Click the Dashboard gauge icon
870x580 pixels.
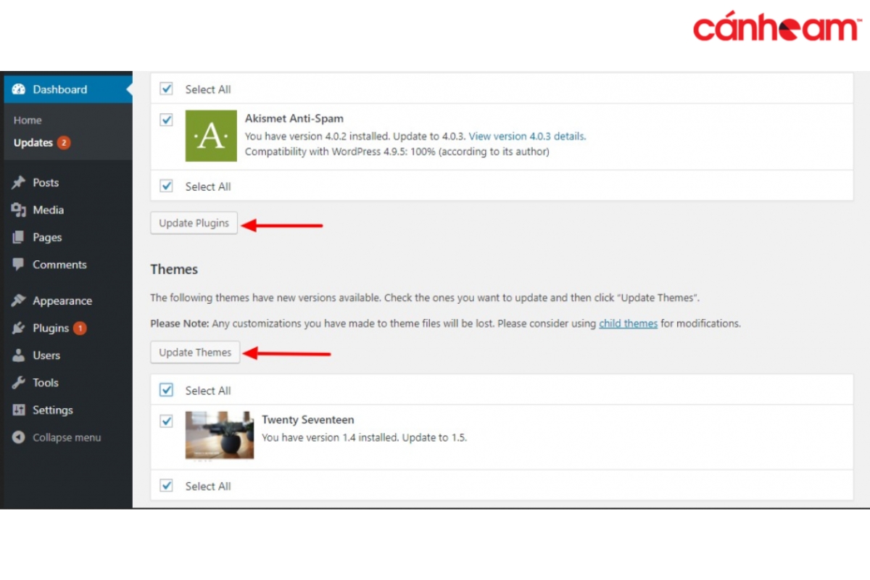coord(19,89)
